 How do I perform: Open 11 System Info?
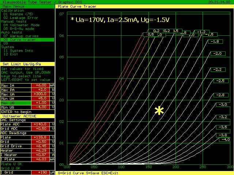pyautogui.click(x=18, y=51)
